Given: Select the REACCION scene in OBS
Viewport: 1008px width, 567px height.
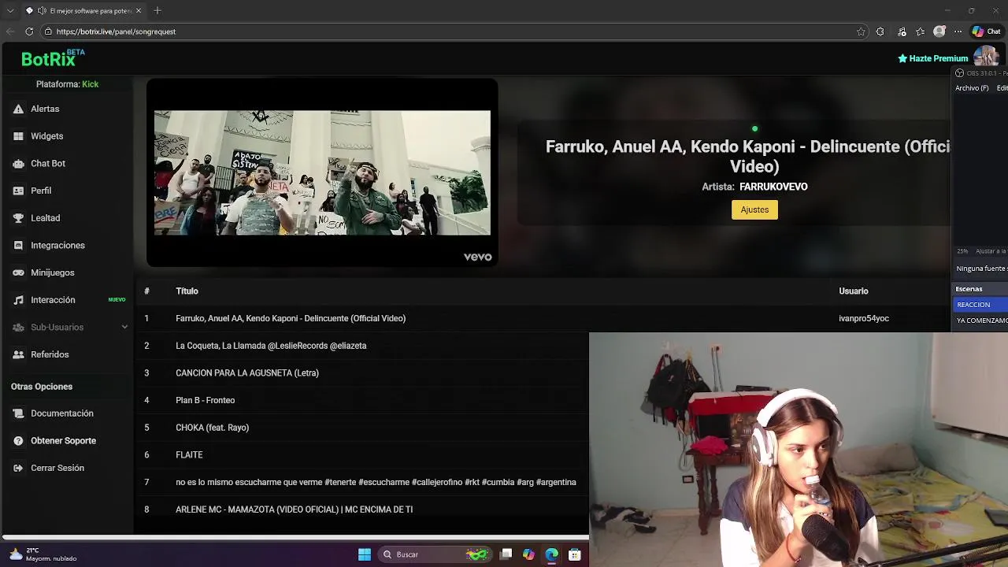Looking at the screenshot, I should (980, 305).
